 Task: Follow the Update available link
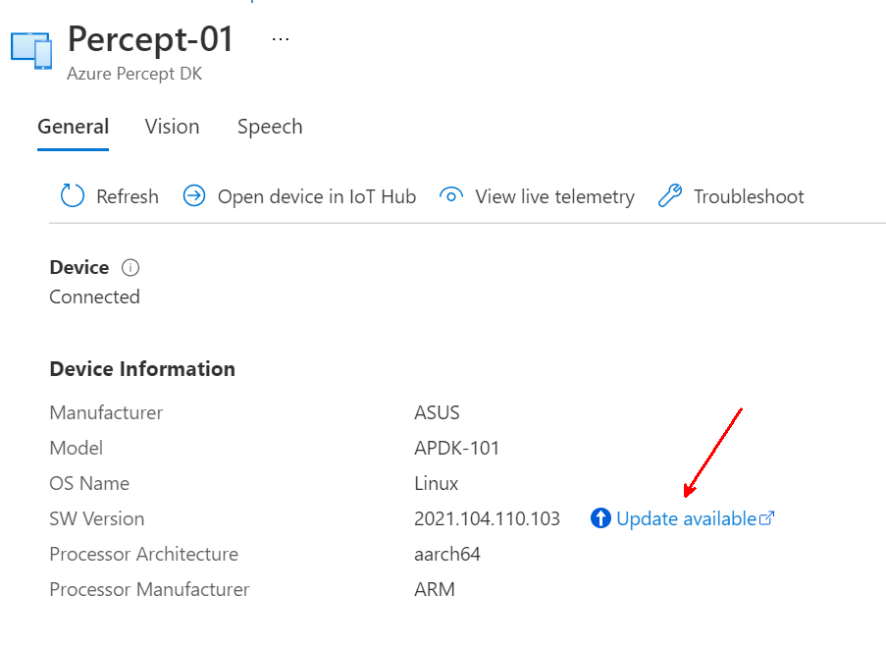pos(686,518)
